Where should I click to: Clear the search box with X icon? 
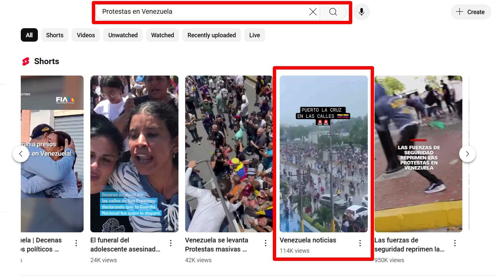tap(313, 12)
